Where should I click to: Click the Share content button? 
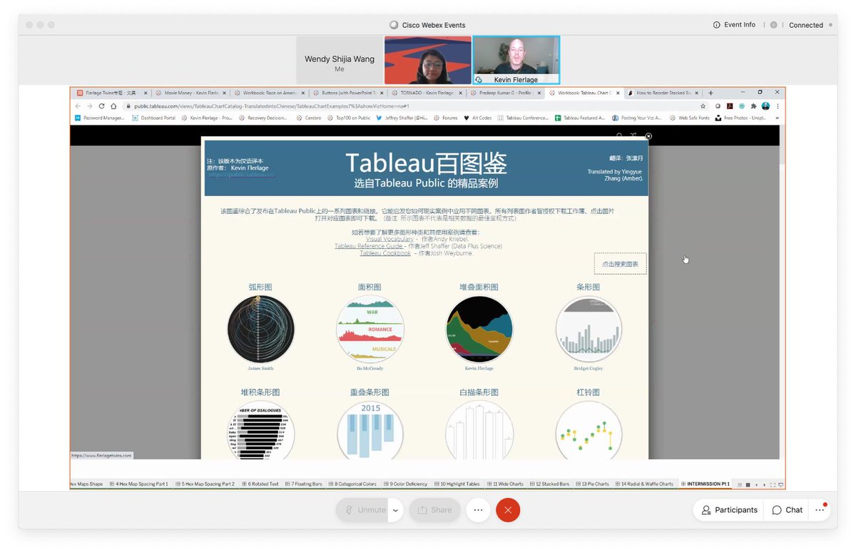coord(434,510)
